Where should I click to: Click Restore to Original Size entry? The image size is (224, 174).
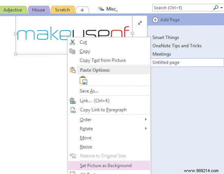tap(109, 156)
